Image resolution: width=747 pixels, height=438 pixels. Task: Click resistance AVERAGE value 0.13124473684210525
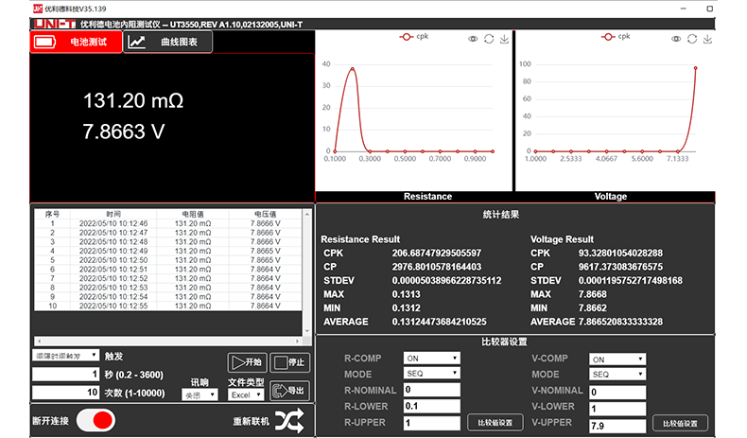[x=440, y=322]
